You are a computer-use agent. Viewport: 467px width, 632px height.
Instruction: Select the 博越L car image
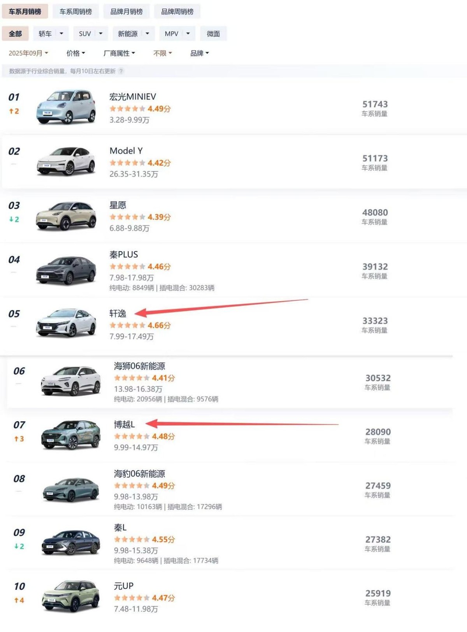click(71, 434)
